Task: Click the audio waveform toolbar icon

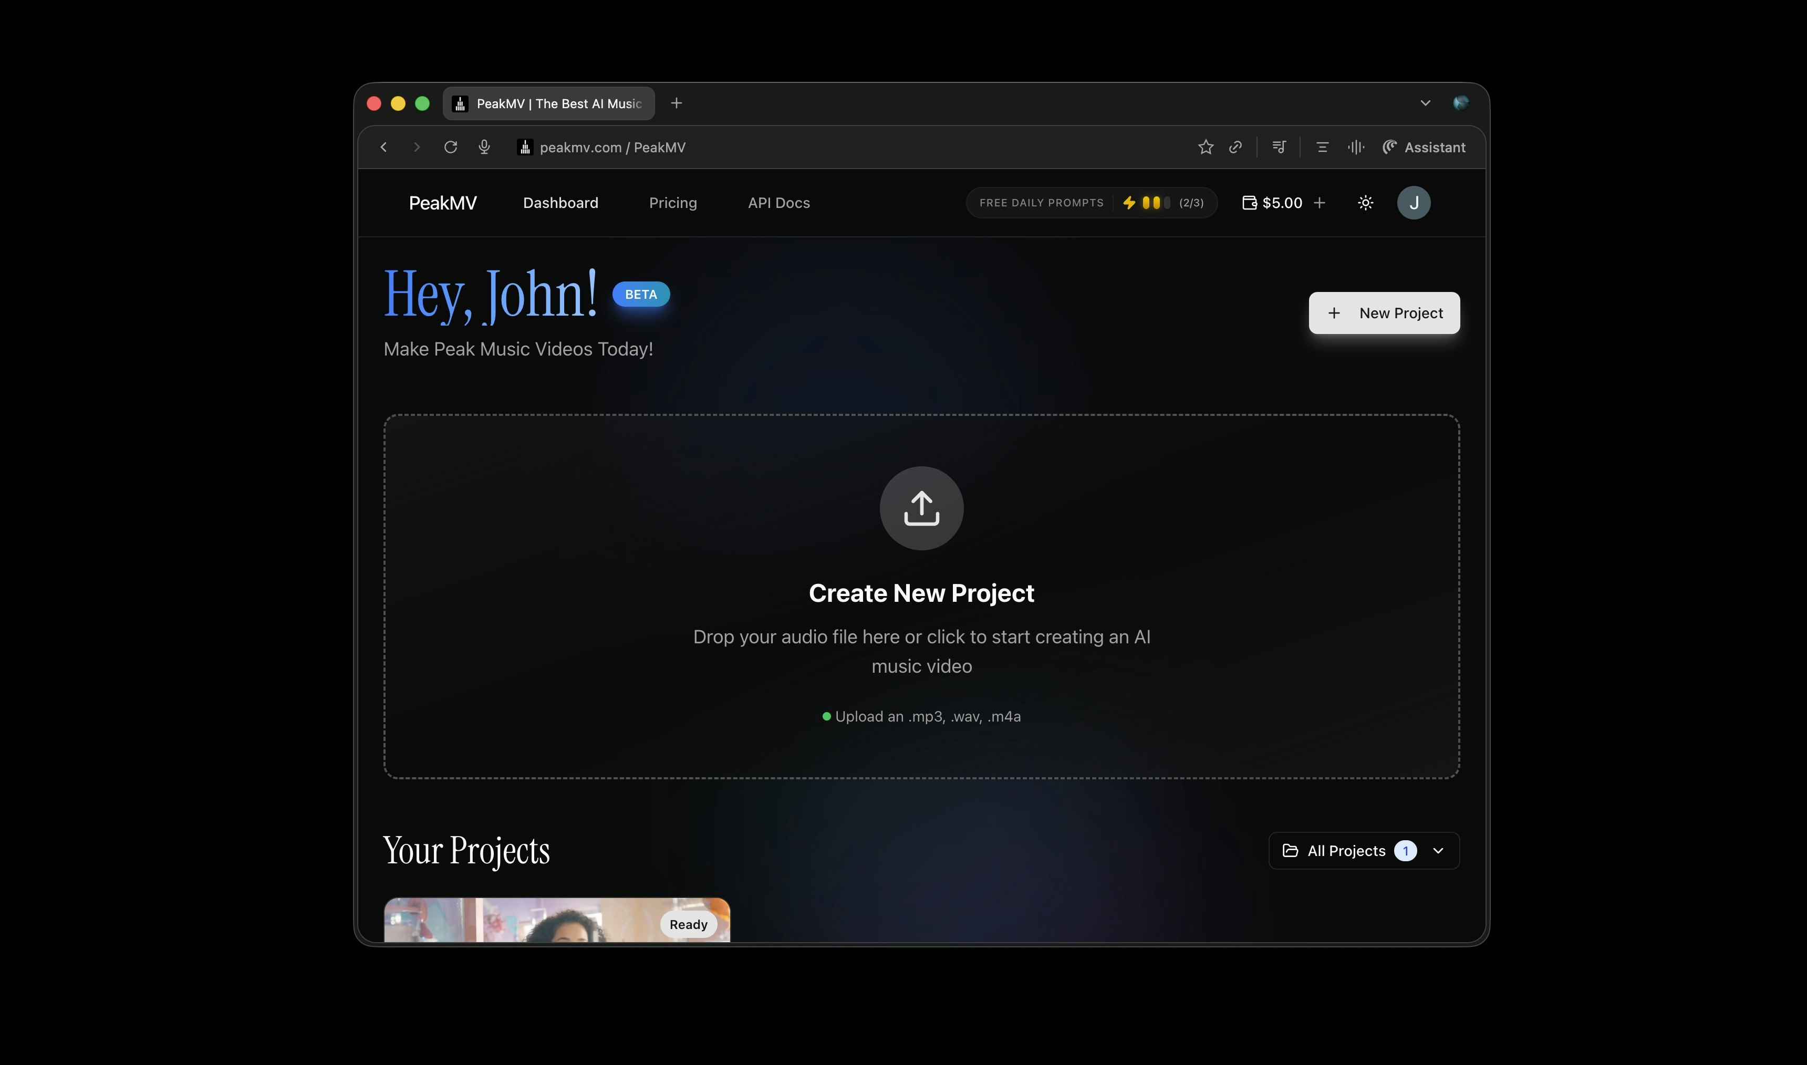Action: click(1355, 147)
